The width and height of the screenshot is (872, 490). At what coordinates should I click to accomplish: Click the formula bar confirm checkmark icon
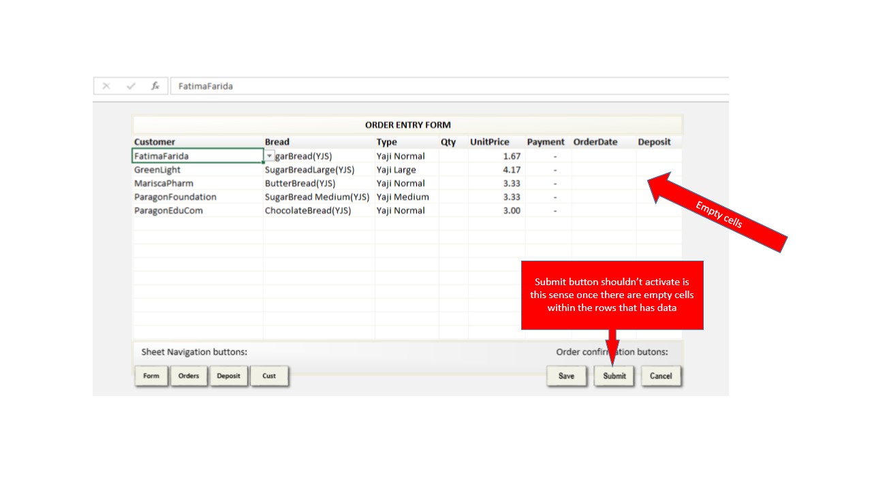click(131, 86)
